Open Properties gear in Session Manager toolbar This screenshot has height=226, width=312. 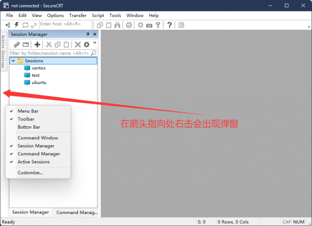pyautogui.click(x=87, y=45)
